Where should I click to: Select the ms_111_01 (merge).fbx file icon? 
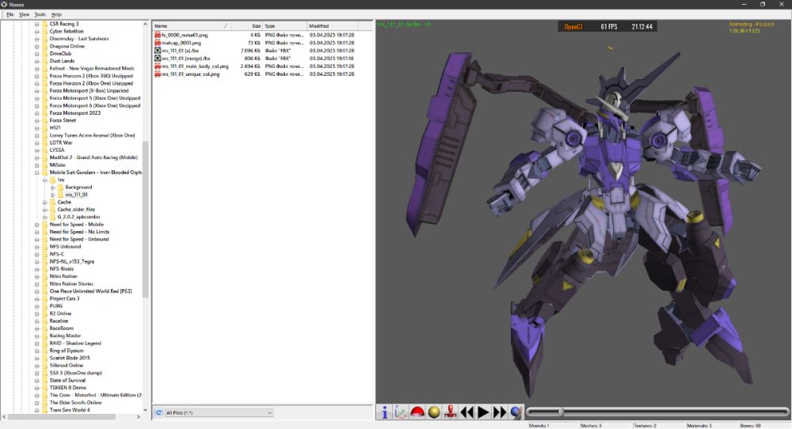pos(158,59)
